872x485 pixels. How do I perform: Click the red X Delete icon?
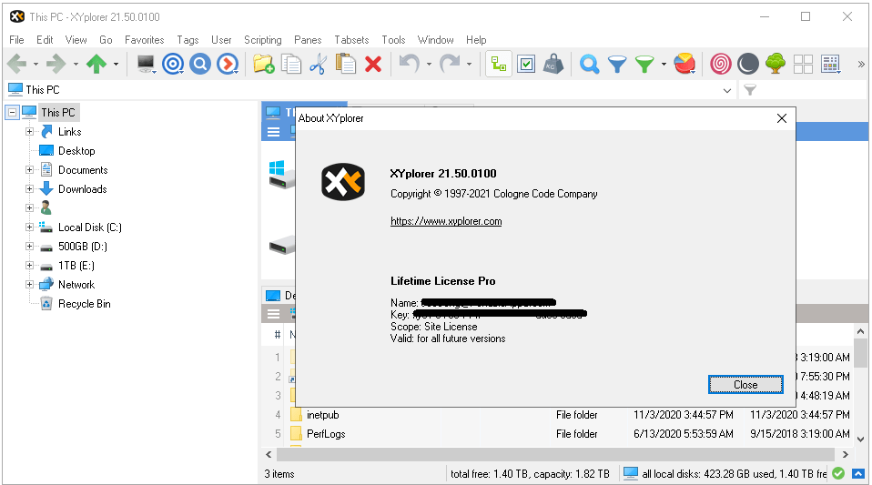click(373, 65)
